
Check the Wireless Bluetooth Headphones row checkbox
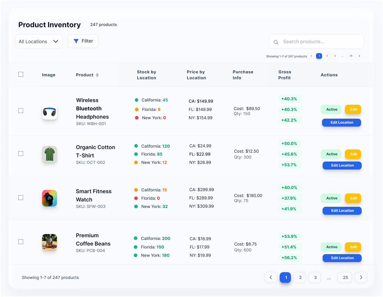(21, 111)
